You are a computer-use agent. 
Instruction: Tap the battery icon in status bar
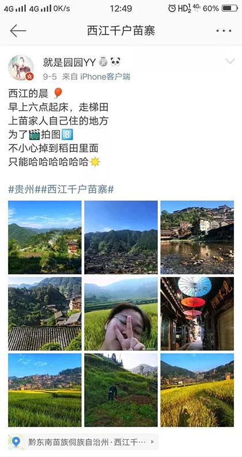(x=230, y=8)
